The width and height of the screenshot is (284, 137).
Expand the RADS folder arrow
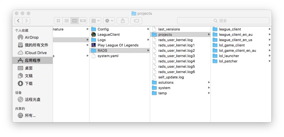point(148,51)
